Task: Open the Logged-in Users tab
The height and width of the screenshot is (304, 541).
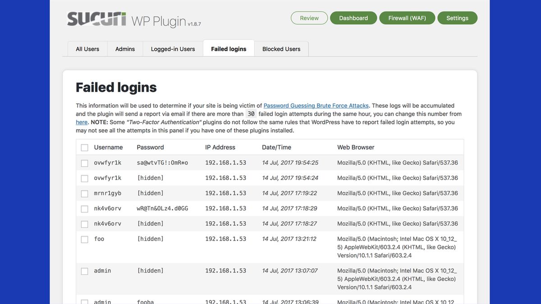Action: point(173,49)
